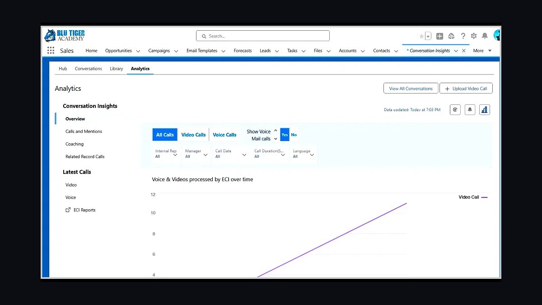Image resolution: width=542 pixels, height=305 pixels.
Task: Set Show Voice Mail calls to Yes
Action: tap(285, 135)
